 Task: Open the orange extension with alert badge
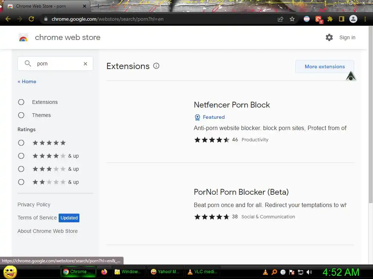pos(318,19)
